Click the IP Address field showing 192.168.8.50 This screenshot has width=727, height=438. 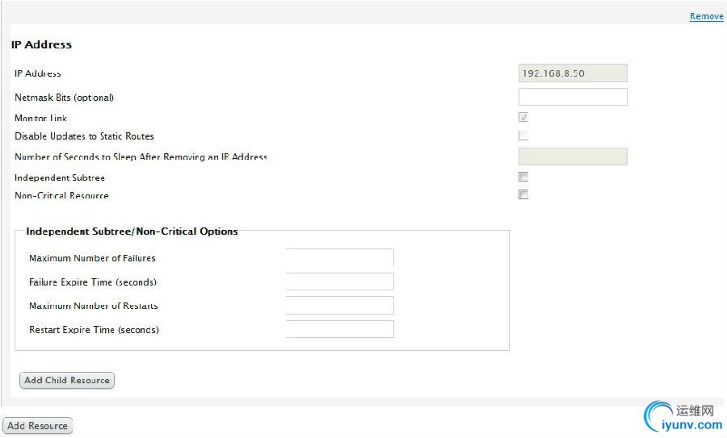(x=573, y=73)
